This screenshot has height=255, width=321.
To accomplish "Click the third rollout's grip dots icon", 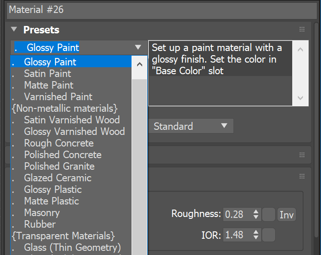I will 302,176.
